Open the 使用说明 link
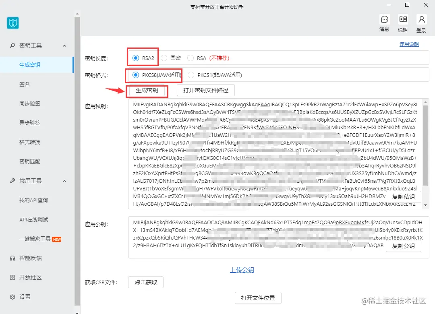Viewport: 435px width, 314px height. tap(409, 44)
